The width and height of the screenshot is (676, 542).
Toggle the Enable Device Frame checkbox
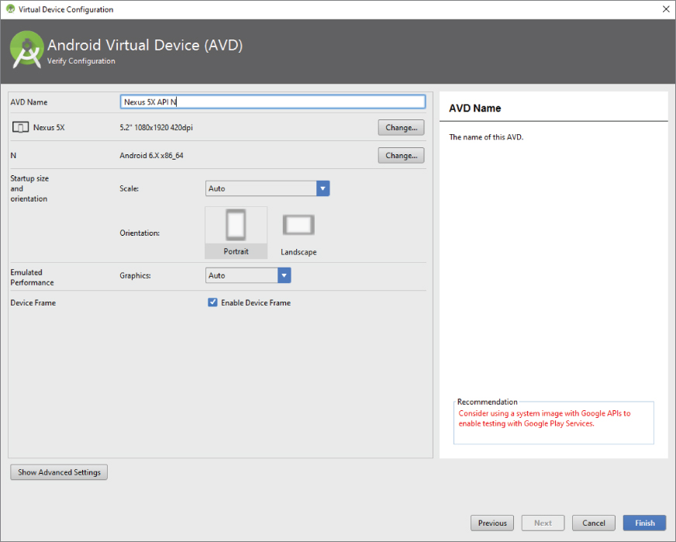212,302
